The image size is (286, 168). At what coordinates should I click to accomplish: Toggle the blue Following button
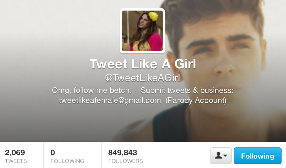click(x=258, y=156)
